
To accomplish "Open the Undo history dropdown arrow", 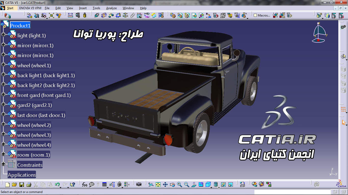I will tap(60, 187).
